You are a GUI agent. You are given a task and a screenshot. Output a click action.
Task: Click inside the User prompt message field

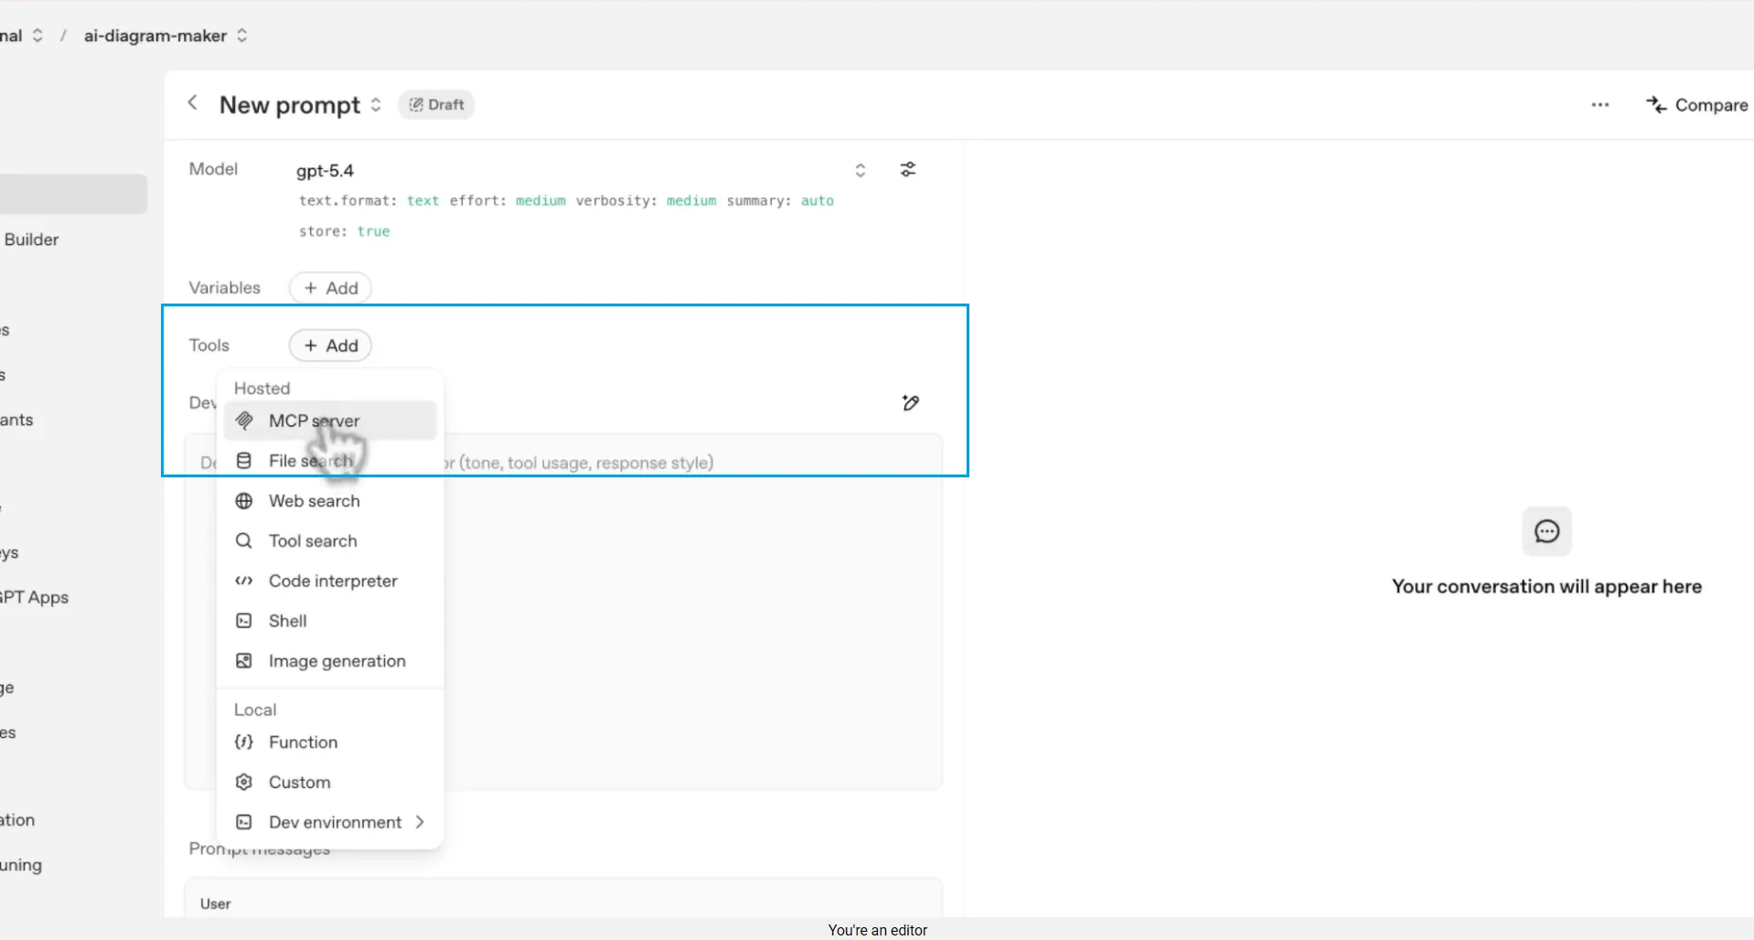pyautogui.click(x=562, y=903)
